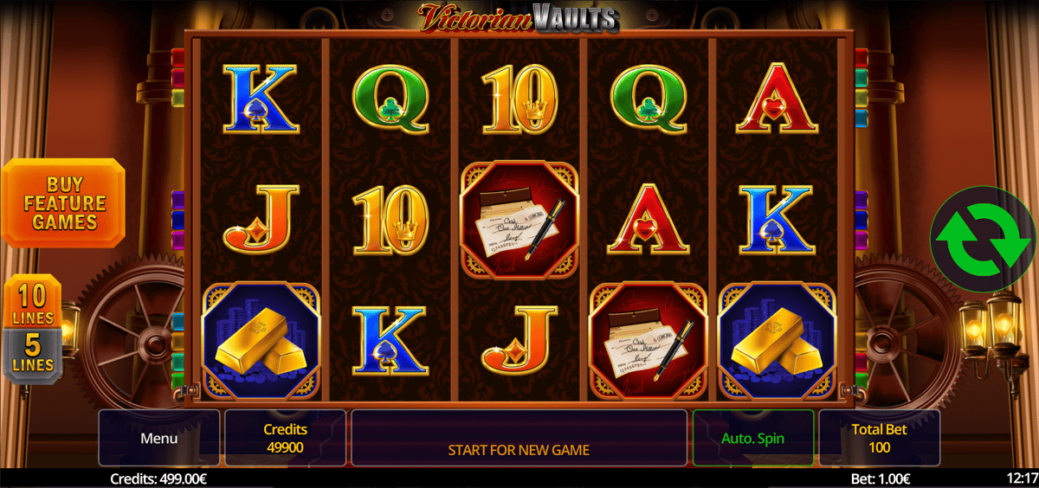Open the Total Bet selector
Screen dimensions: 1039x488
880,438
